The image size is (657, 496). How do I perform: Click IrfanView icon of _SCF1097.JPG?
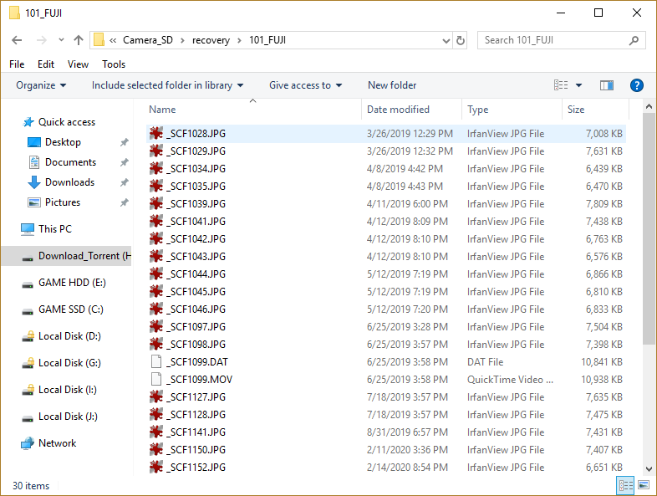tap(156, 326)
